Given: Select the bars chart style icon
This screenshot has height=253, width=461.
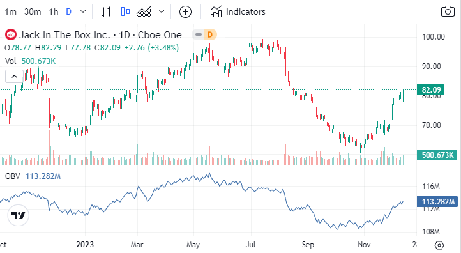Looking at the screenshot, I should pyautogui.click(x=107, y=11).
